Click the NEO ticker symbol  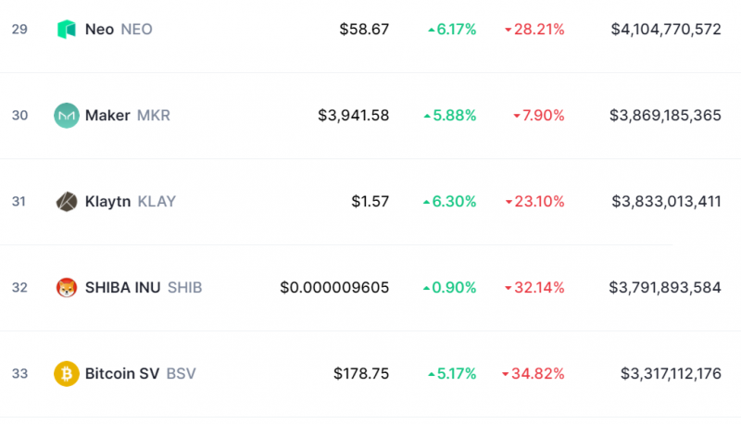(x=136, y=30)
